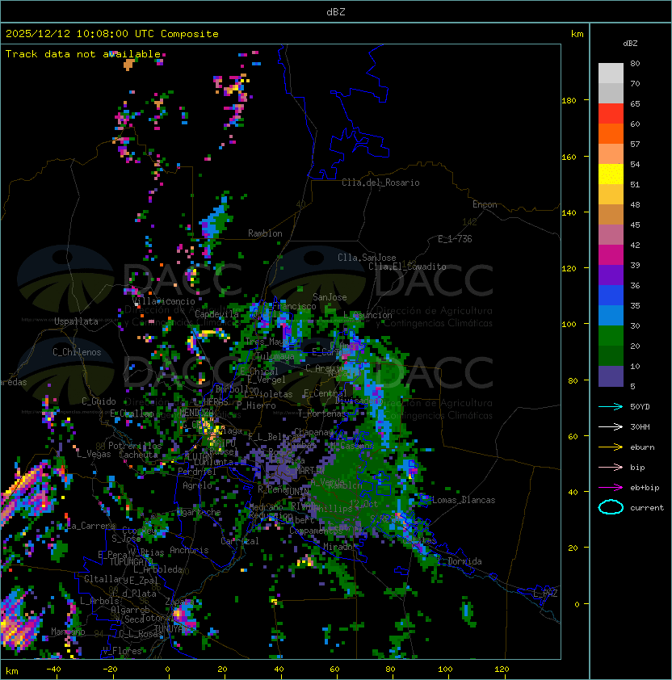Click the 'Ugarteche' map label
The width and height of the screenshot is (672, 680).
(199, 512)
